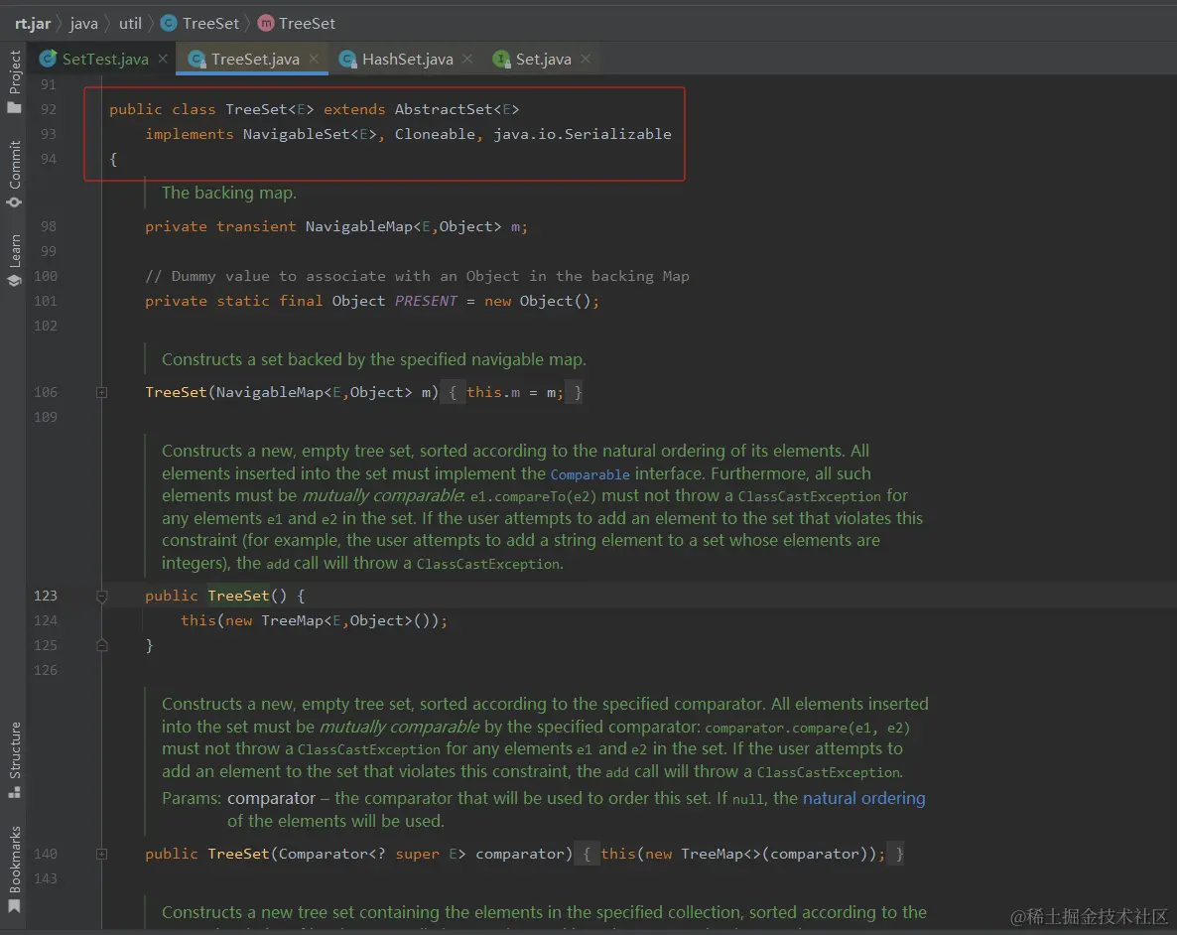Select the TreeSet.java editor tab
1177x935 pixels.
[254, 59]
